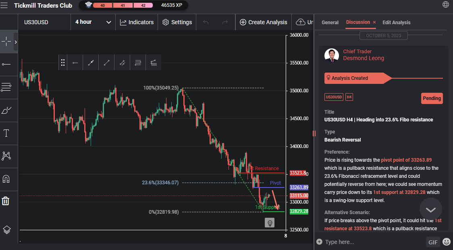Viewport: 453px width, 250px height.
Task: Click the redo arrow
Action: pyautogui.click(x=225, y=22)
